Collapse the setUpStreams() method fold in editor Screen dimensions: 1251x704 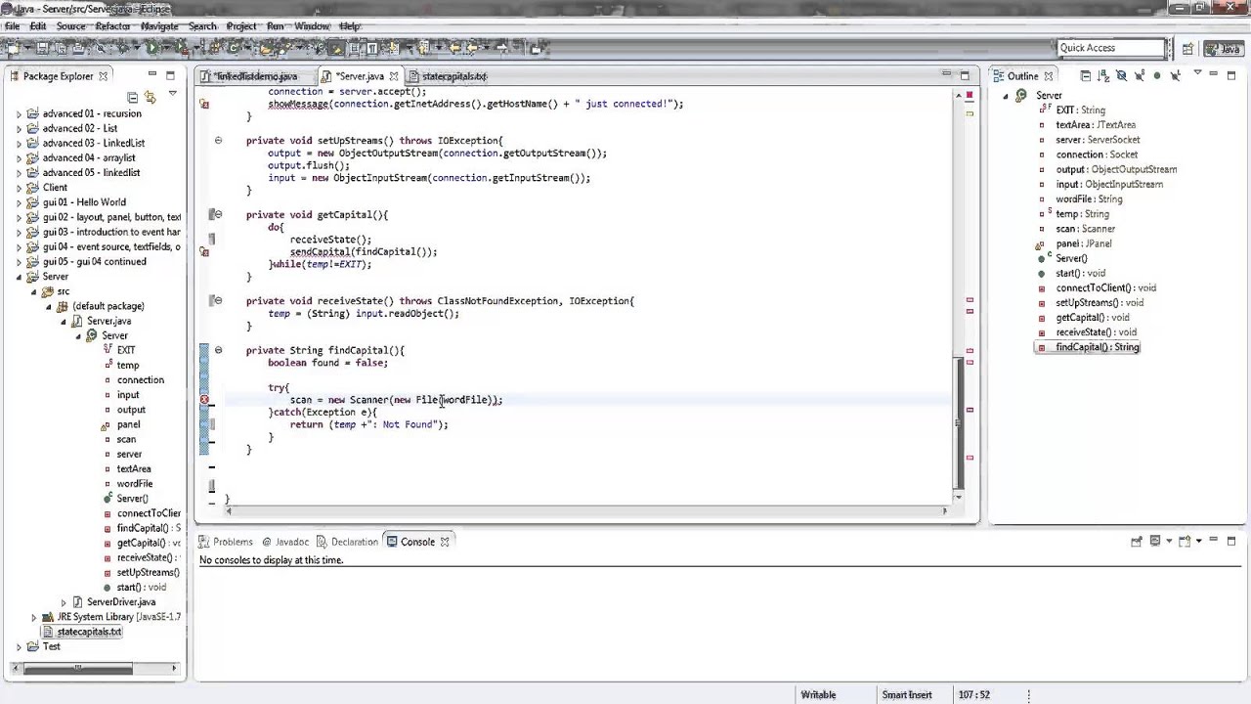[218, 141]
